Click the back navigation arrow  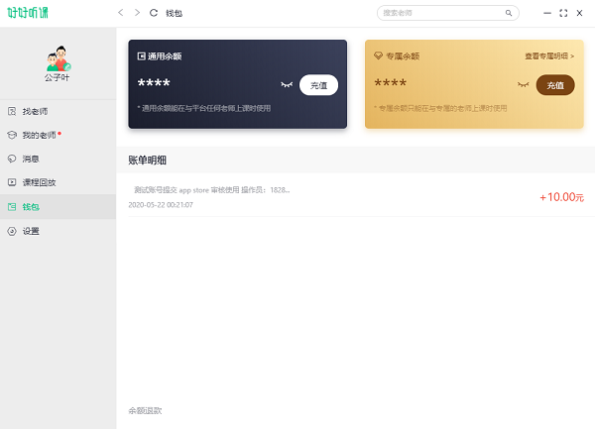point(121,13)
